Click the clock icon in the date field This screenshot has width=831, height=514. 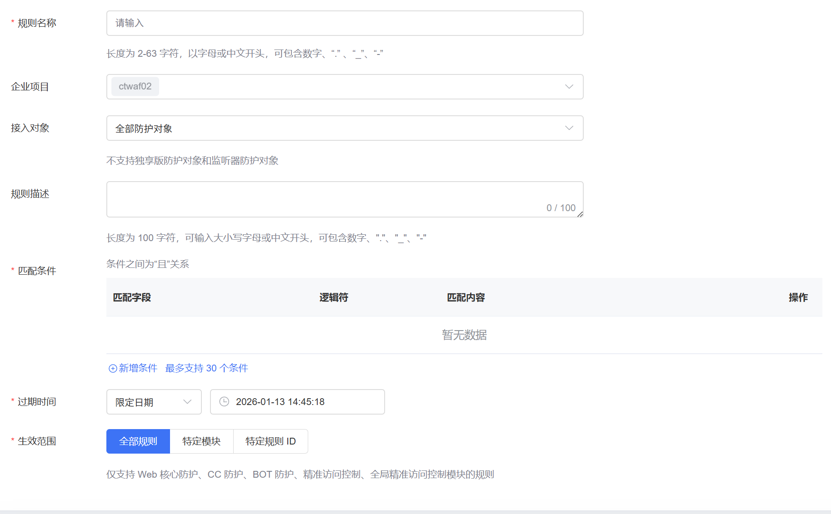tap(224, 402)
